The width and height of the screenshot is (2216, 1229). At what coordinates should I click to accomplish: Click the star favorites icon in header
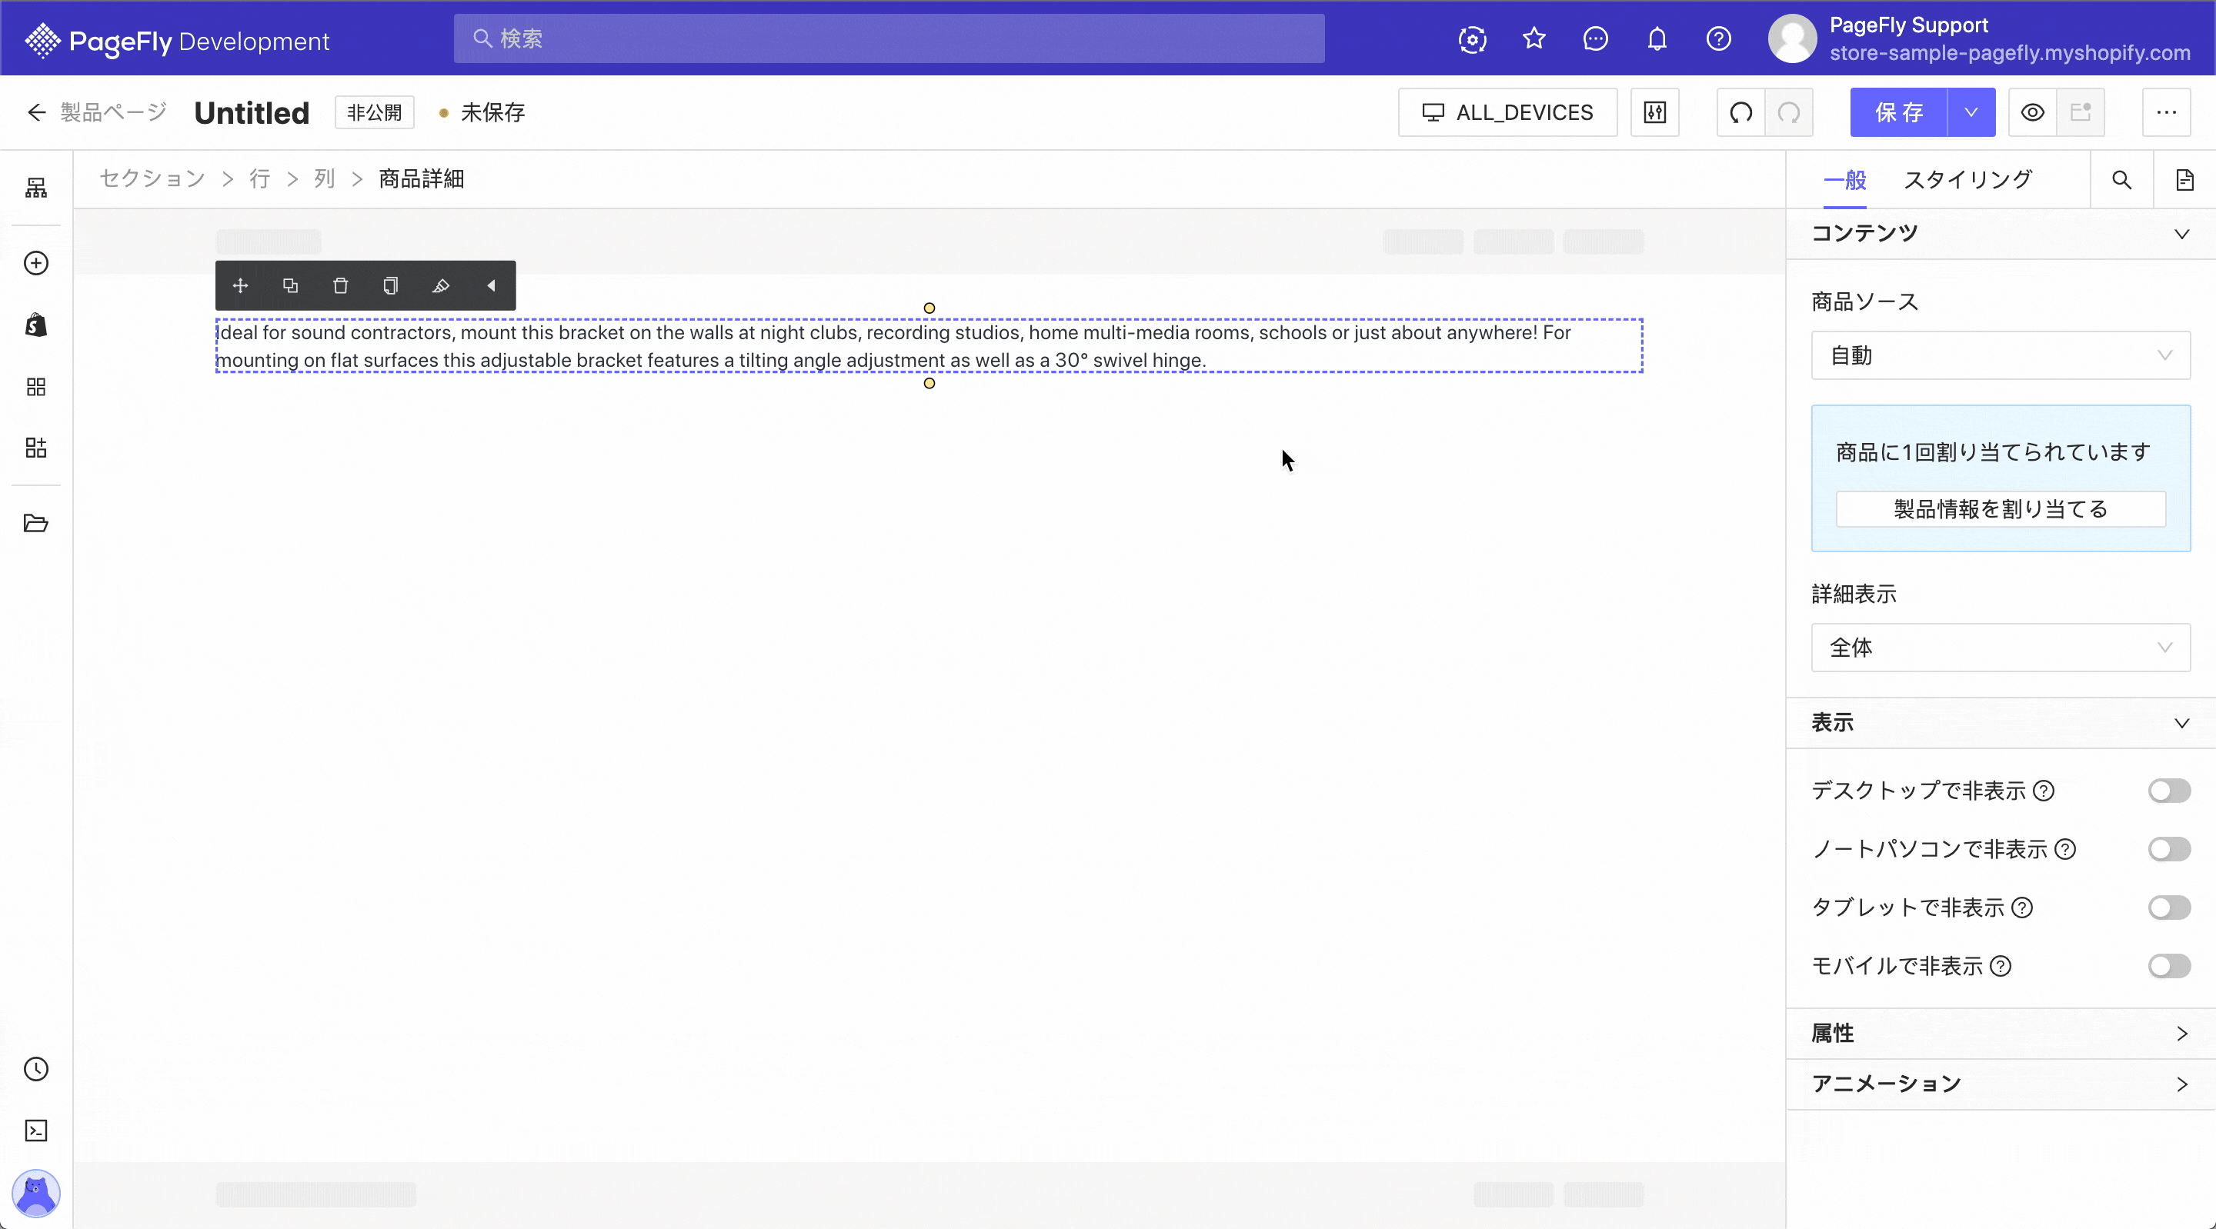[1534, 38]
